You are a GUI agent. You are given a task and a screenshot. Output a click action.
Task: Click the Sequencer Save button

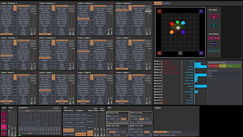point(56,108)
